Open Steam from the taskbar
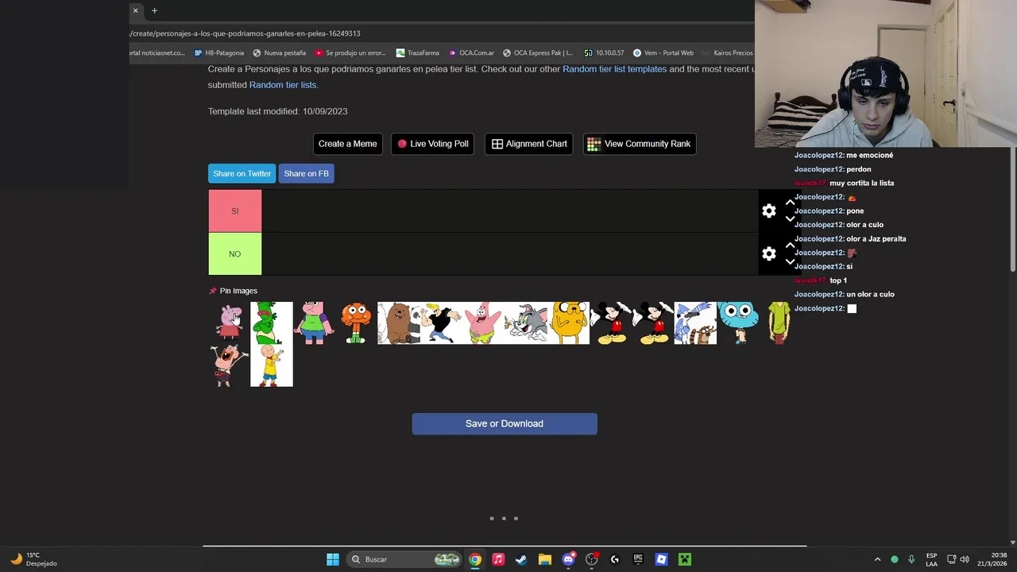This screenshot has height=572, width=1017. coord(521,559)
